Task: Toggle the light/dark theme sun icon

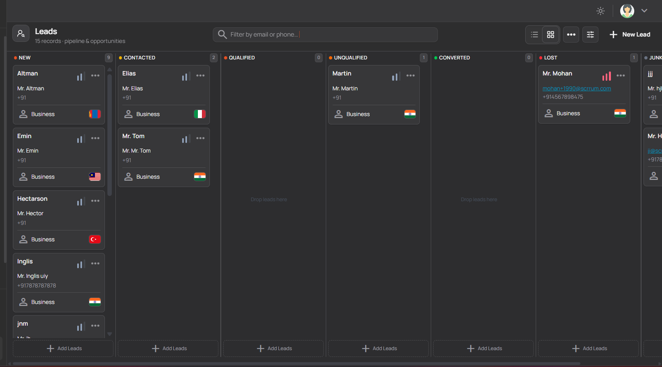Action: coord(600,11)
